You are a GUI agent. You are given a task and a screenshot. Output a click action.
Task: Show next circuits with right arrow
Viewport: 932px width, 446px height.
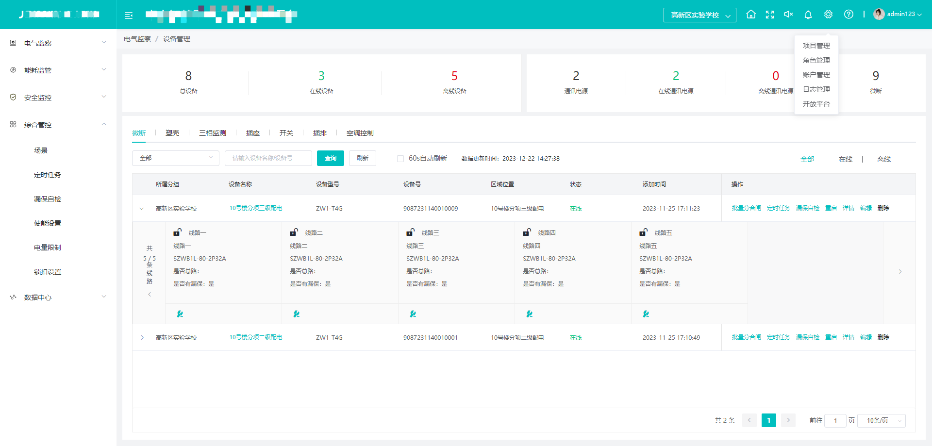pos(900,272)
